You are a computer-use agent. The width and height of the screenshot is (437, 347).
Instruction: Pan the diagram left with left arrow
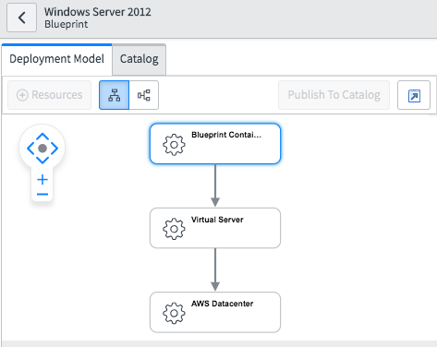[30, 149]
